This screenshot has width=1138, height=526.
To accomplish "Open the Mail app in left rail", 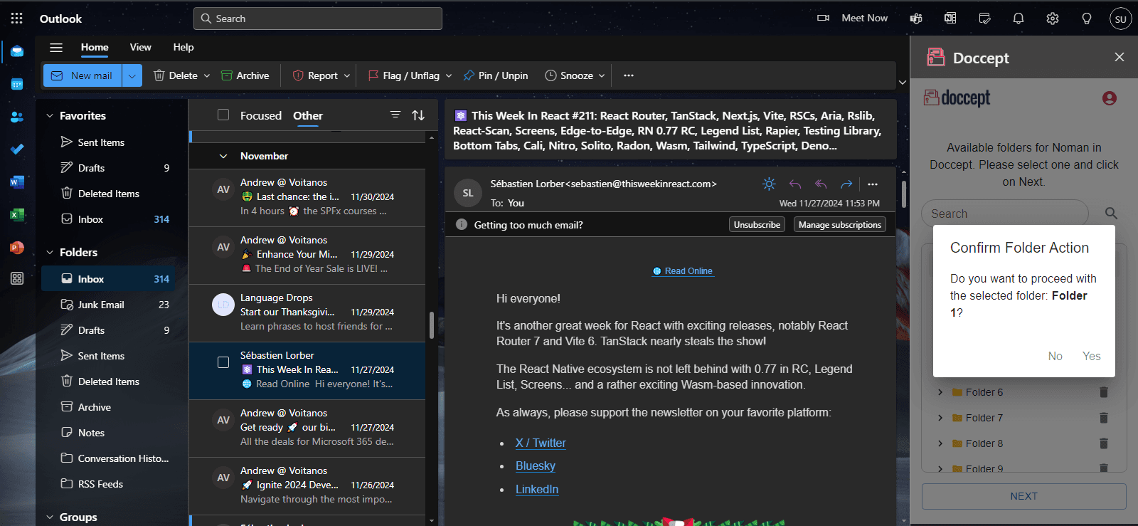I will [x=17, y=51].
